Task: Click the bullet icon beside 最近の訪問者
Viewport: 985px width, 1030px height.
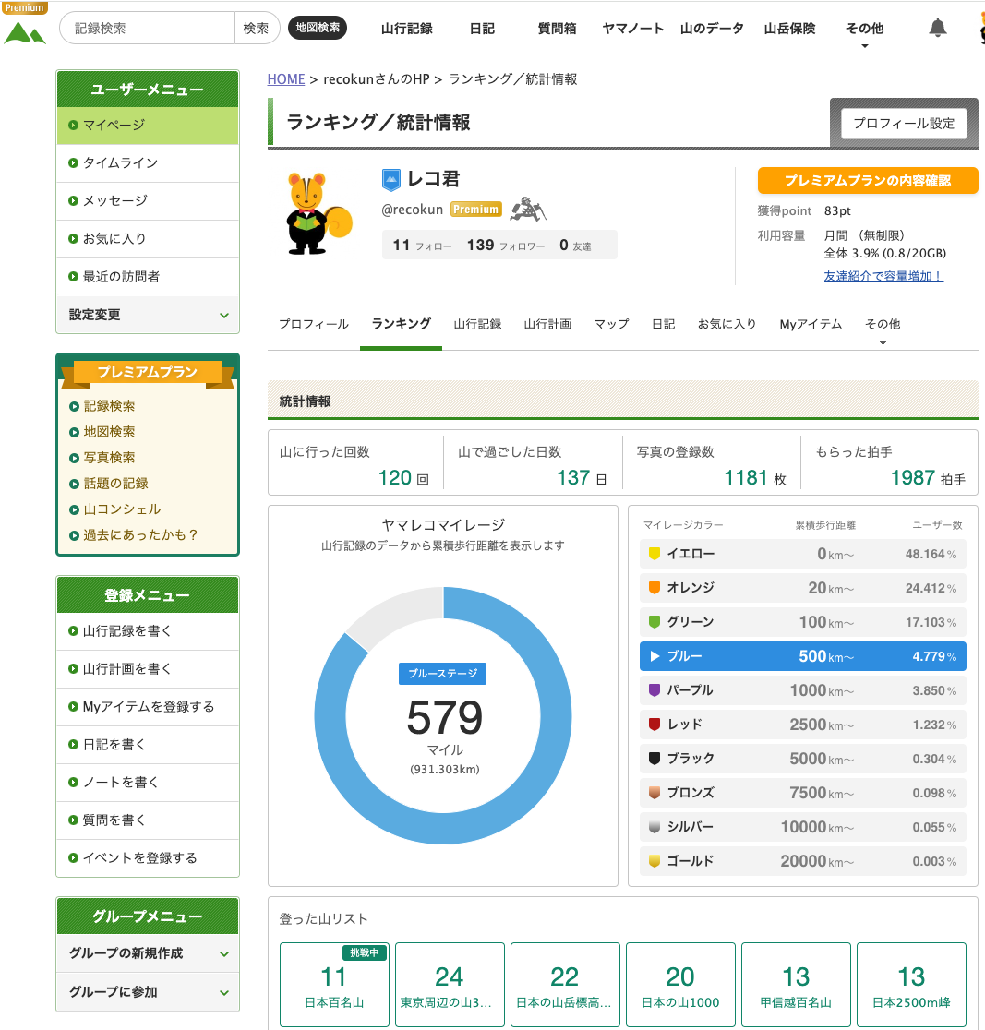Action: 74,277
